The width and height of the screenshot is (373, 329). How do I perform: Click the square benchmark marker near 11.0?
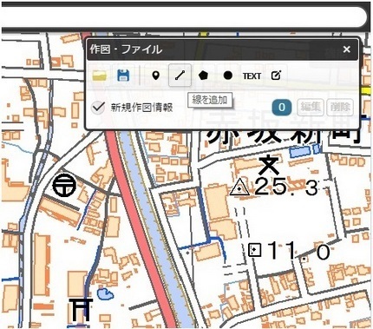(255, 250)
